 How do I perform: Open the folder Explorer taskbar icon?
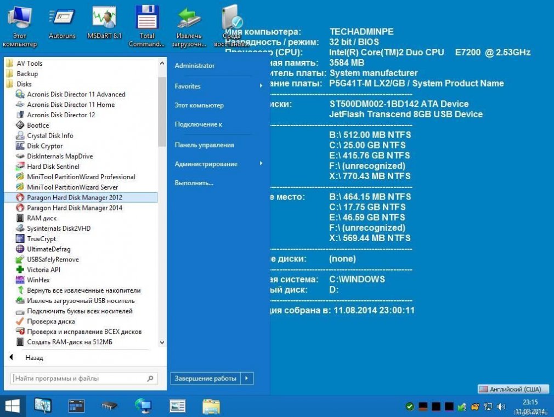click(x=211, y=407)
